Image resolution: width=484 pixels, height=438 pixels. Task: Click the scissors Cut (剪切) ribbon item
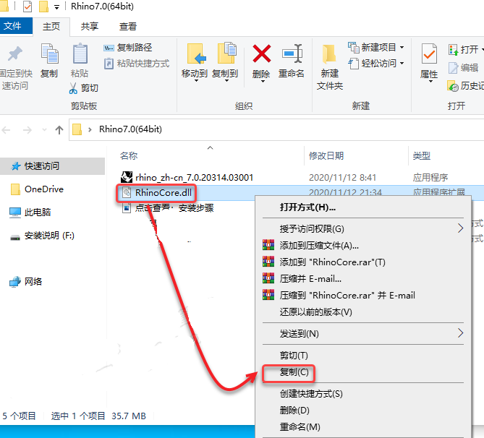(83, 88)
